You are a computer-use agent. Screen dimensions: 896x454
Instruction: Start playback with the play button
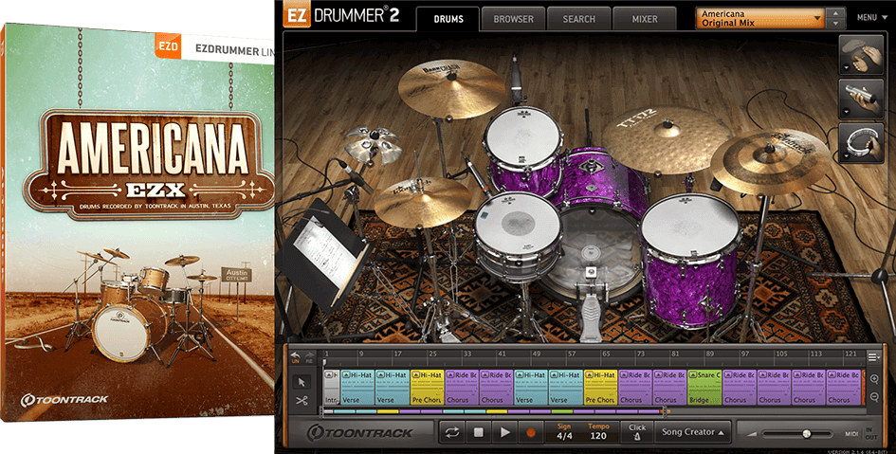coord(504,433)
